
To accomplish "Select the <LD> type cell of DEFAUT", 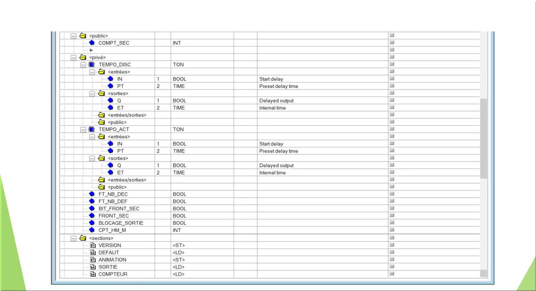I will (x=202, y=253).
